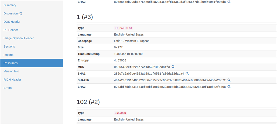The image size is (278, 124).
Task: Click the SHA256 row label
Action: (83, 80)
